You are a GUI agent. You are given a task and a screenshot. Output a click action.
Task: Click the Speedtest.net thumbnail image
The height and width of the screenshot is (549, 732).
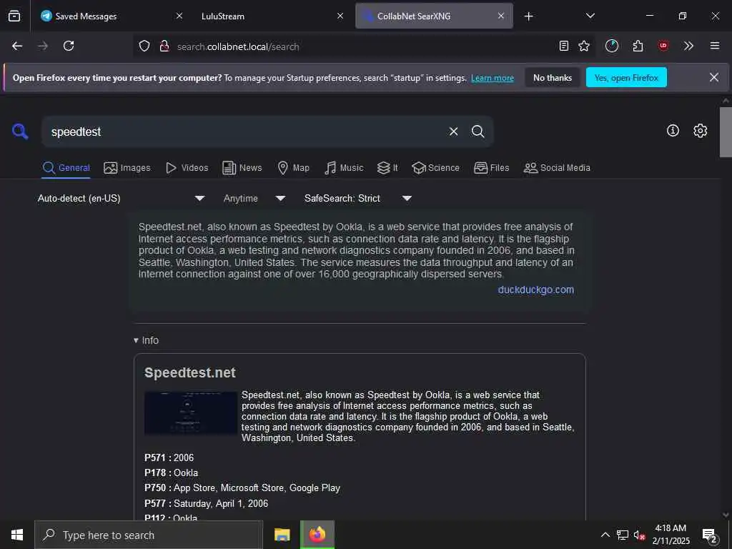point(191,412)
